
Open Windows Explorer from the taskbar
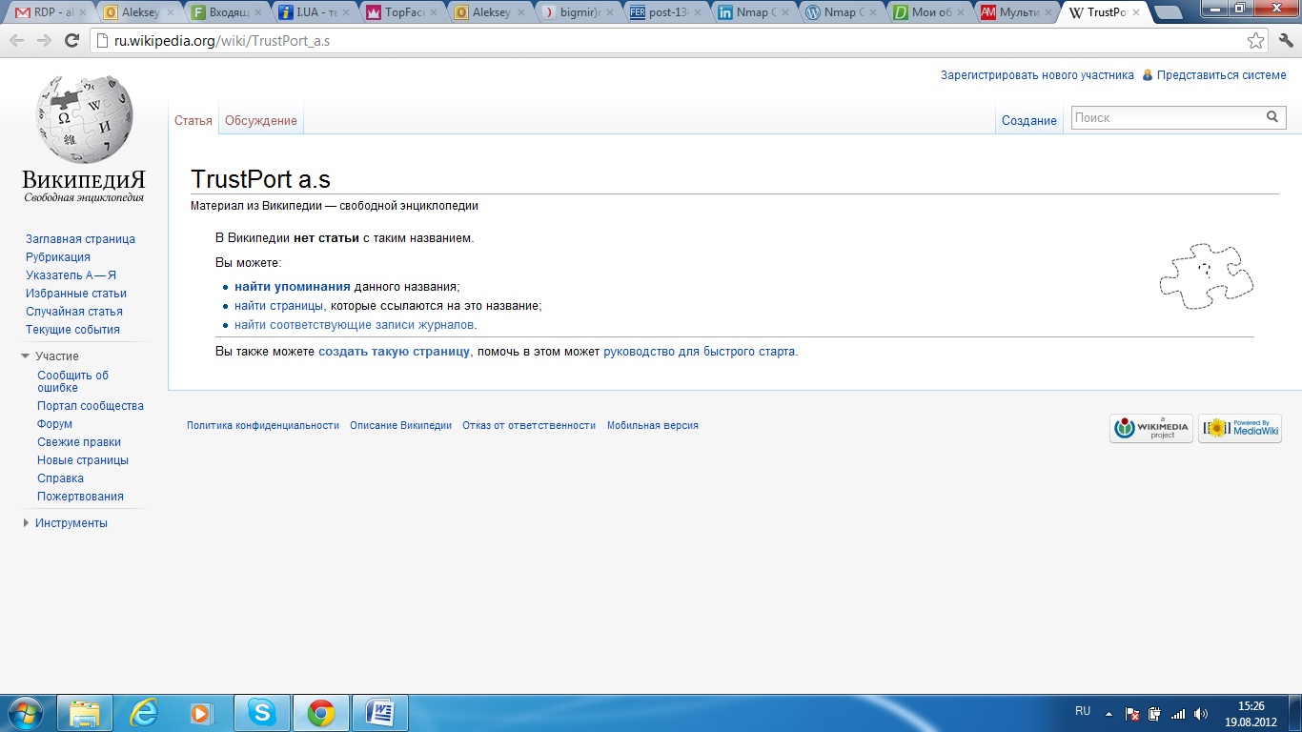(85, 713)
